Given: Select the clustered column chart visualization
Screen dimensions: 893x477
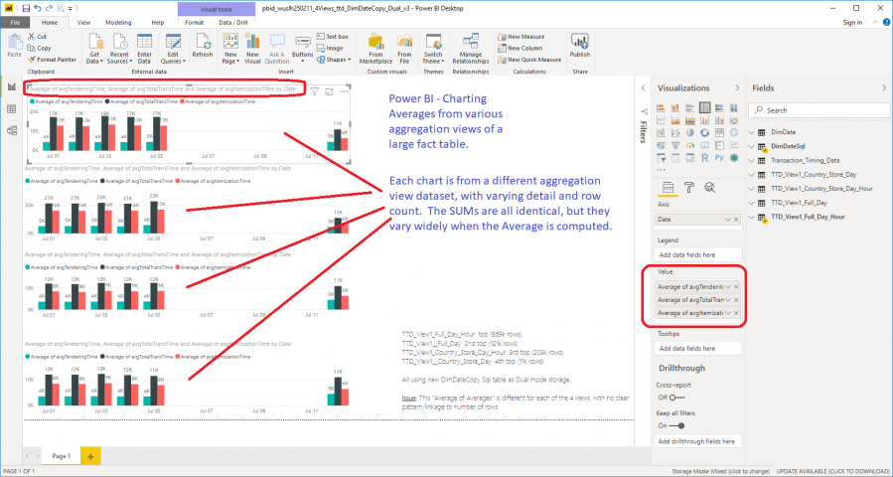Looking at the screenshot, I should (x=705, y=107).
